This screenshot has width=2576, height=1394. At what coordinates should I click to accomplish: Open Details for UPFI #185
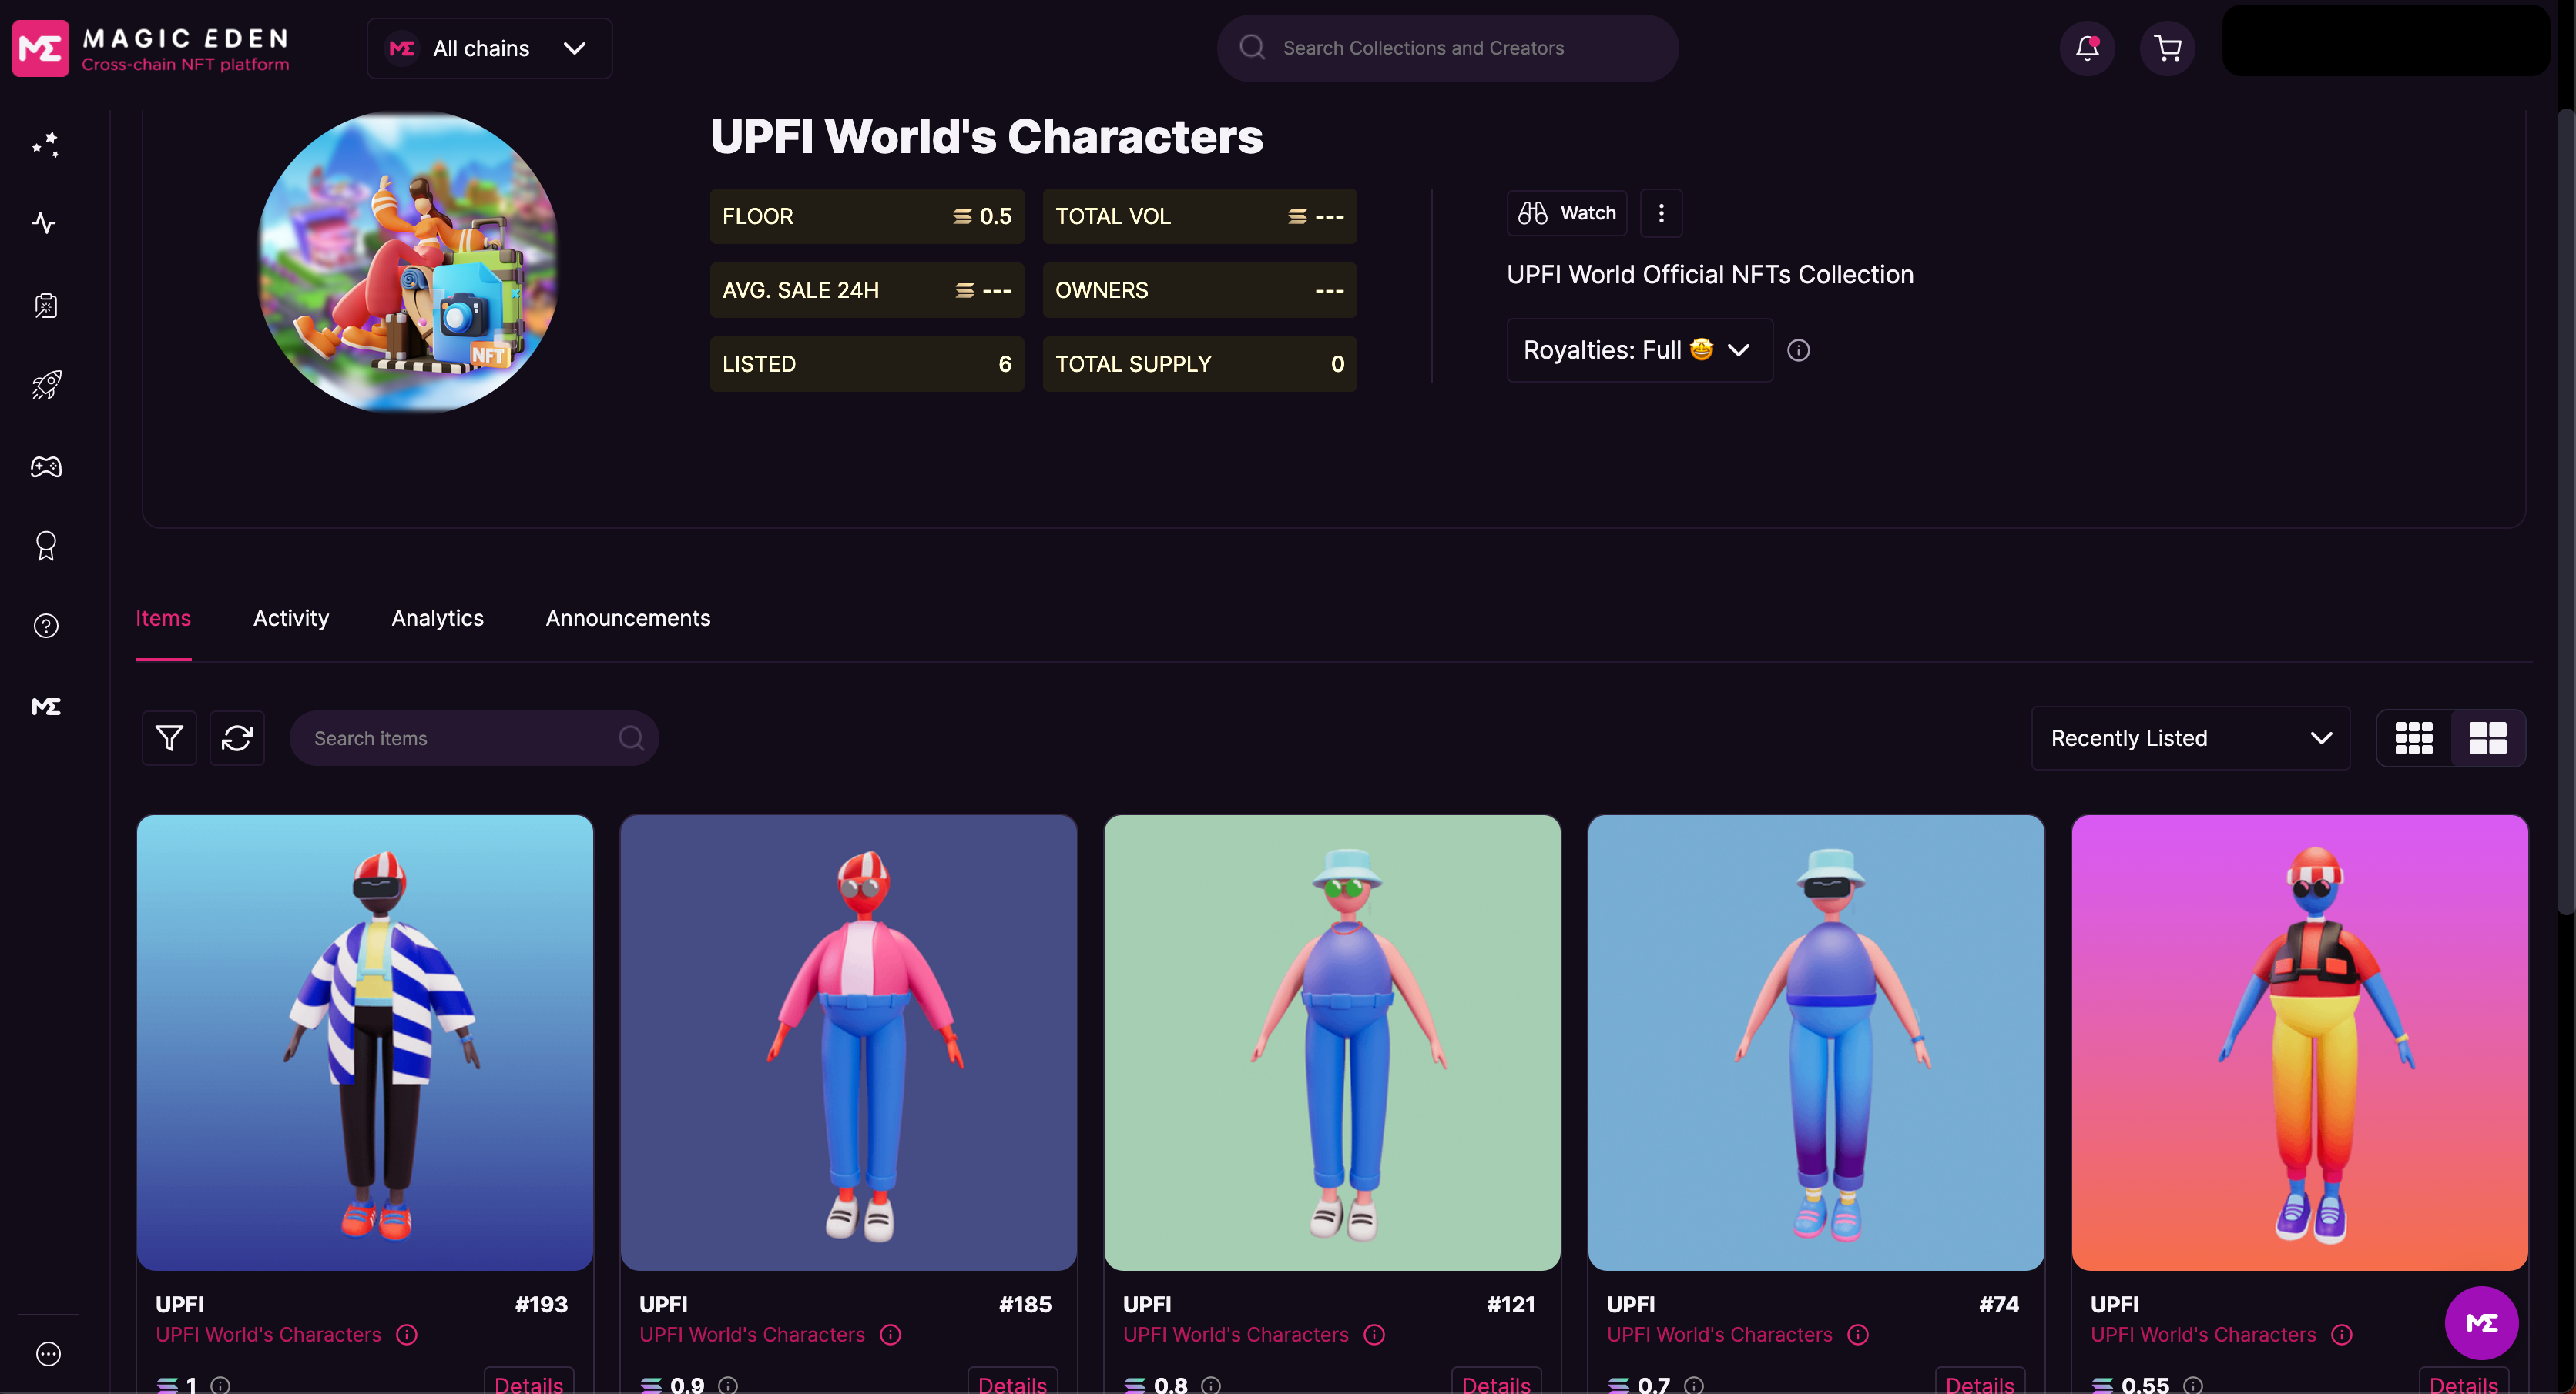click(x=1012, y=1382)
